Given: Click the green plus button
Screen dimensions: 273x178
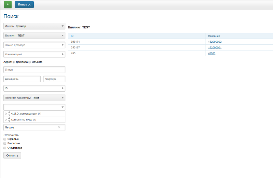Looking at the screenshot, I should click(x=8, y=4).
